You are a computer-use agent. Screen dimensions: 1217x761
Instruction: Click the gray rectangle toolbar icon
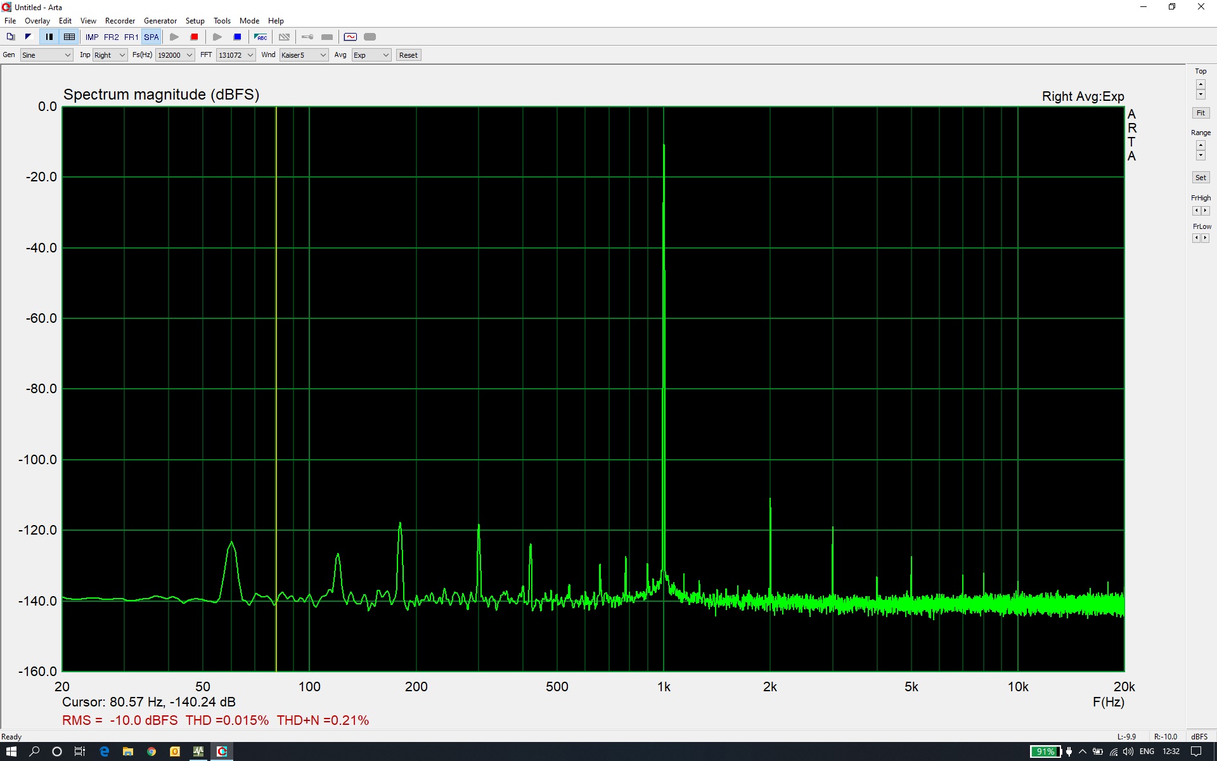(327, 37)
